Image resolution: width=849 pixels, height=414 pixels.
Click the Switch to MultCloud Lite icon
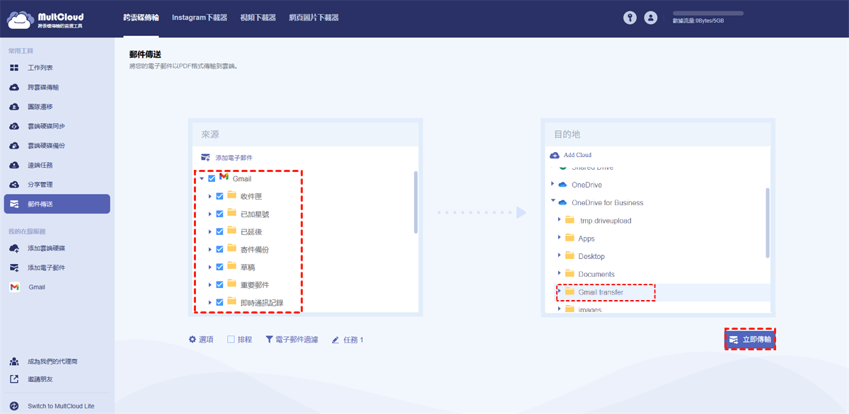tap(14, 407)
